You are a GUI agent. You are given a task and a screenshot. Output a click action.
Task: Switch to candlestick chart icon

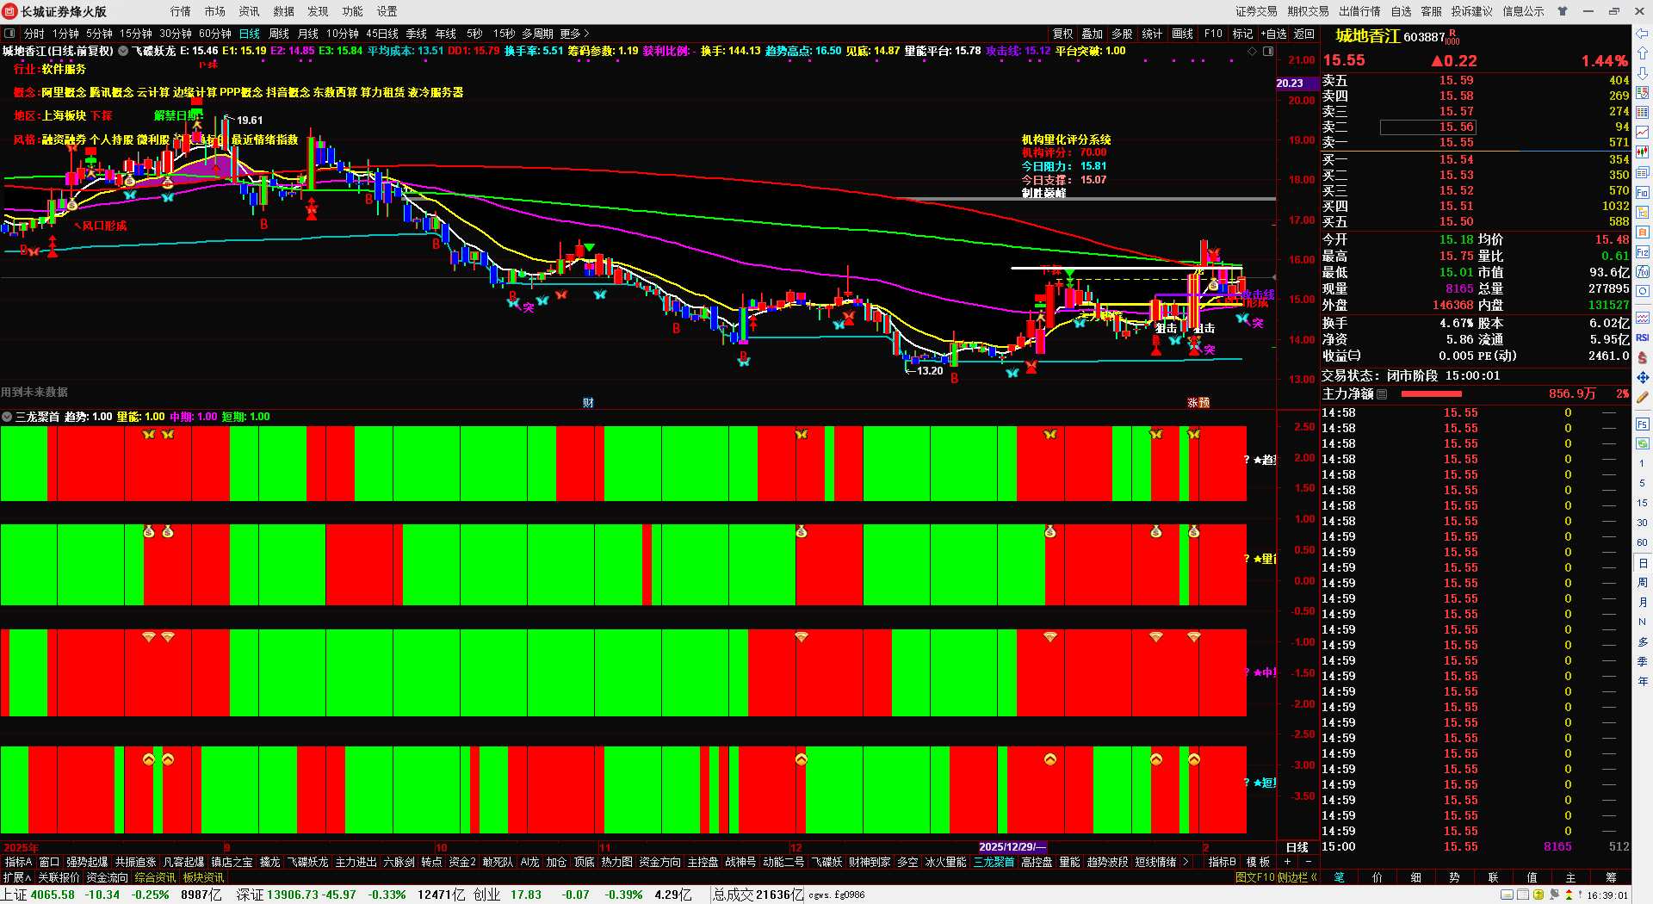(1643, 152)
